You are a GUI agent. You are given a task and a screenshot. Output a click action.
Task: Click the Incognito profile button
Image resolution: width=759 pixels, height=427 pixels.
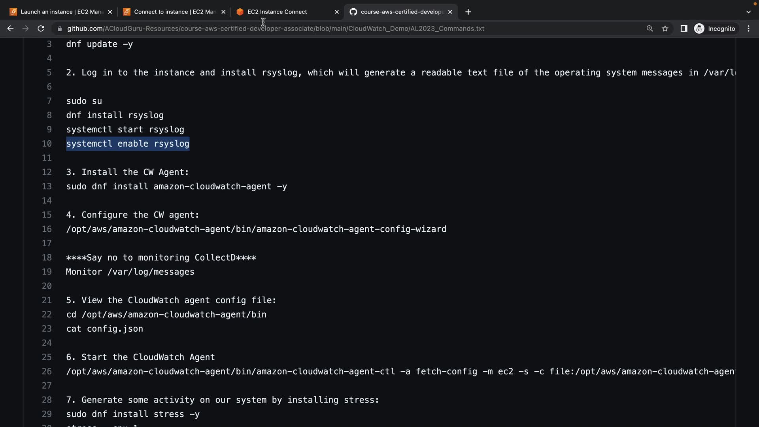715,28
